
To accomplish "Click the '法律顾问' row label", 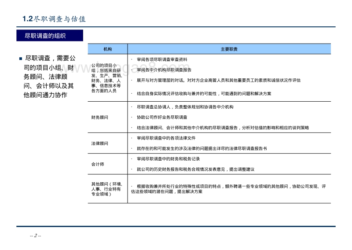I will click(x=100, y=143).
